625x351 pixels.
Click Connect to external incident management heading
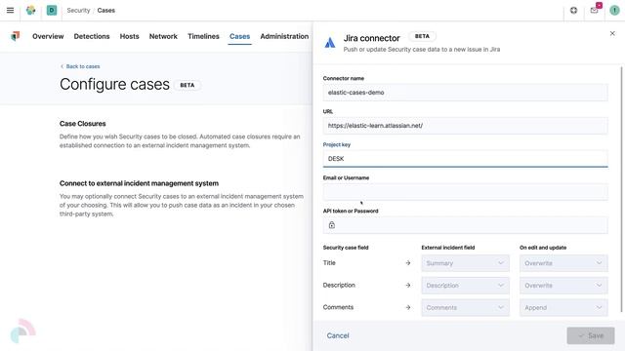(139, 183)
